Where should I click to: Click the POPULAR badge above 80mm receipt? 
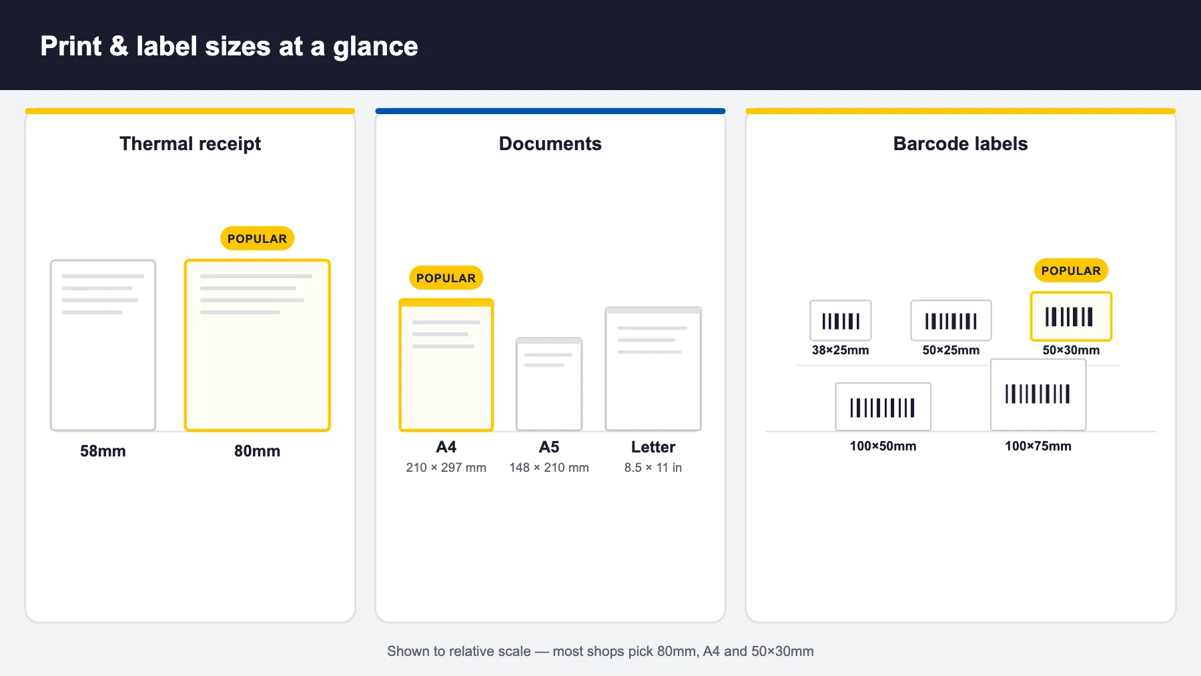(257, 238)
